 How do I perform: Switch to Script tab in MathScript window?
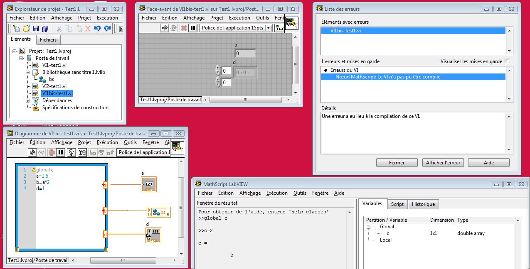point(397,204)
